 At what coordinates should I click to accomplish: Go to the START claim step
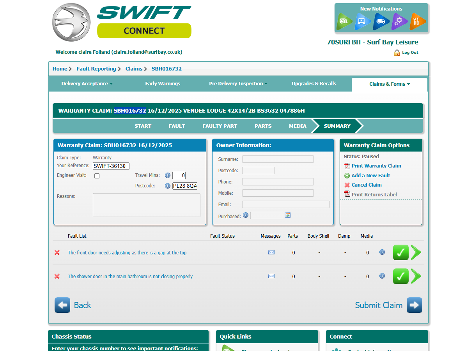coord(143,126)
